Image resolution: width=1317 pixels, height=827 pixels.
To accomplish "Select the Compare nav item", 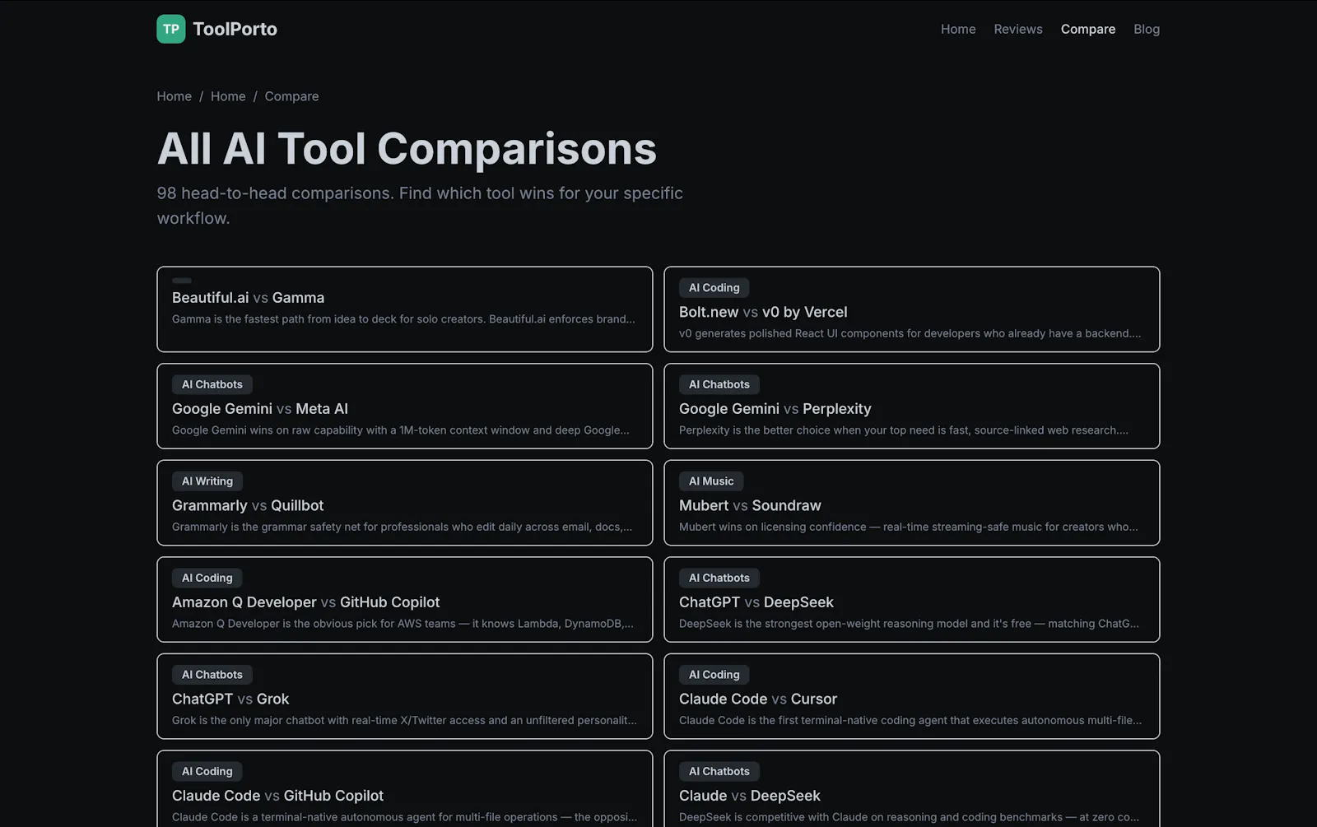I will coord(1088,29).
